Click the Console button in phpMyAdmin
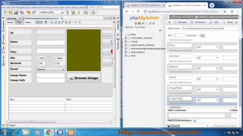Screen dimensions: 243x136 (174, 126)
